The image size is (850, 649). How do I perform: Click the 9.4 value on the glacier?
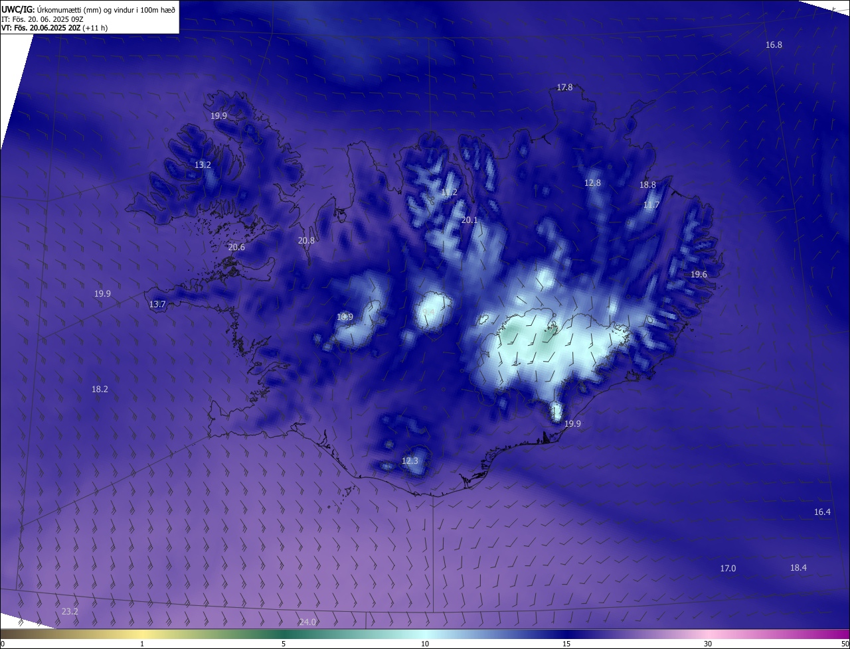[428, 312]
